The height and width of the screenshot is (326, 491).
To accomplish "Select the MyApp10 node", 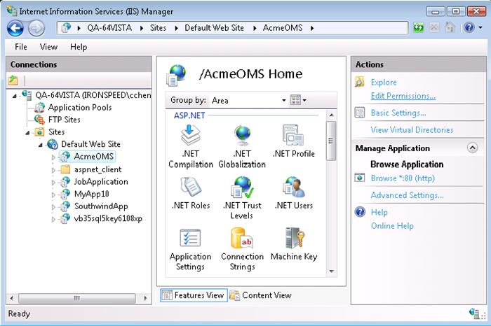I will point(91,194).
